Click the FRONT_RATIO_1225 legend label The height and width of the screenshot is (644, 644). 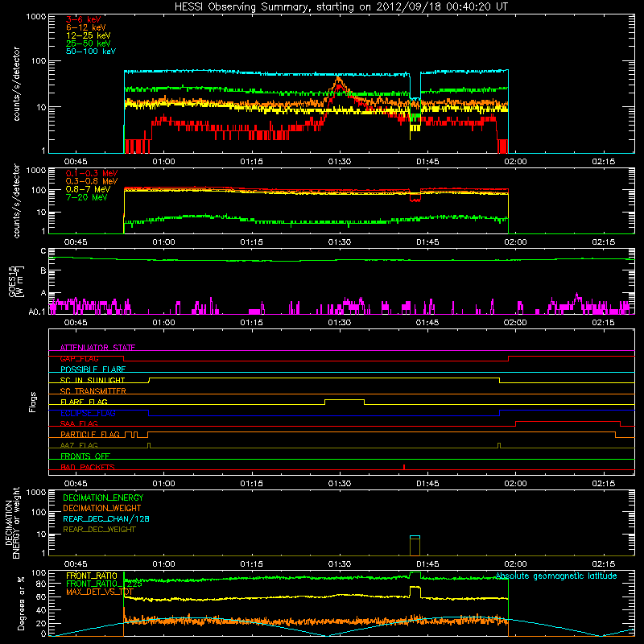(104, 584)
